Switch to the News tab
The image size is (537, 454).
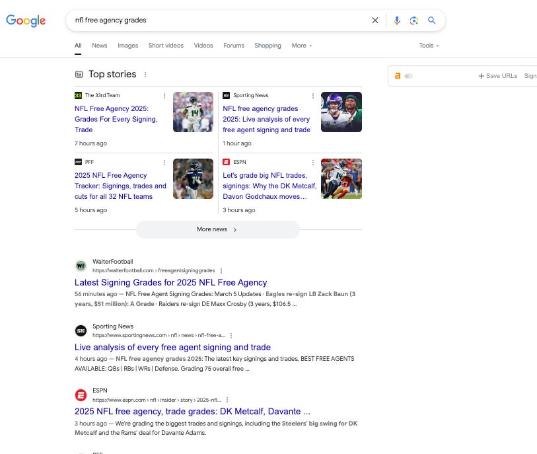[x=99, y=46]
